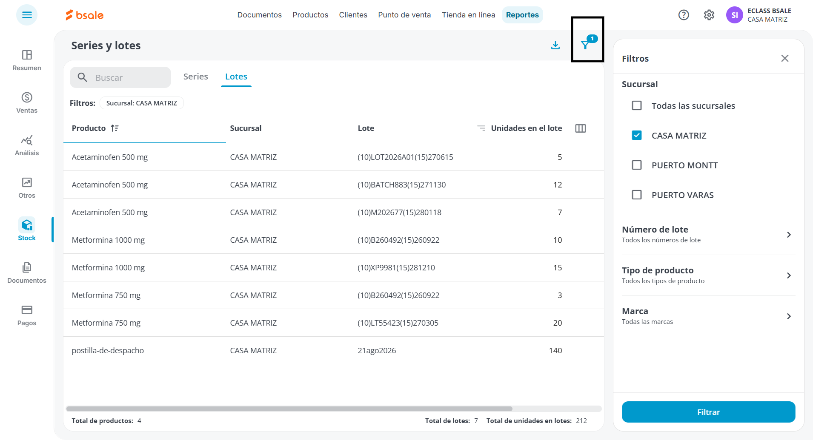Click Total de unidades en lotes value 212
Image resolution: width=813 pixels, height=440 pixels.
581,420
